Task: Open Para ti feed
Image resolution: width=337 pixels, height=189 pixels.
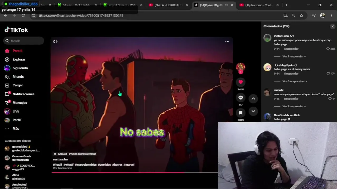Action: click(17, 51)
